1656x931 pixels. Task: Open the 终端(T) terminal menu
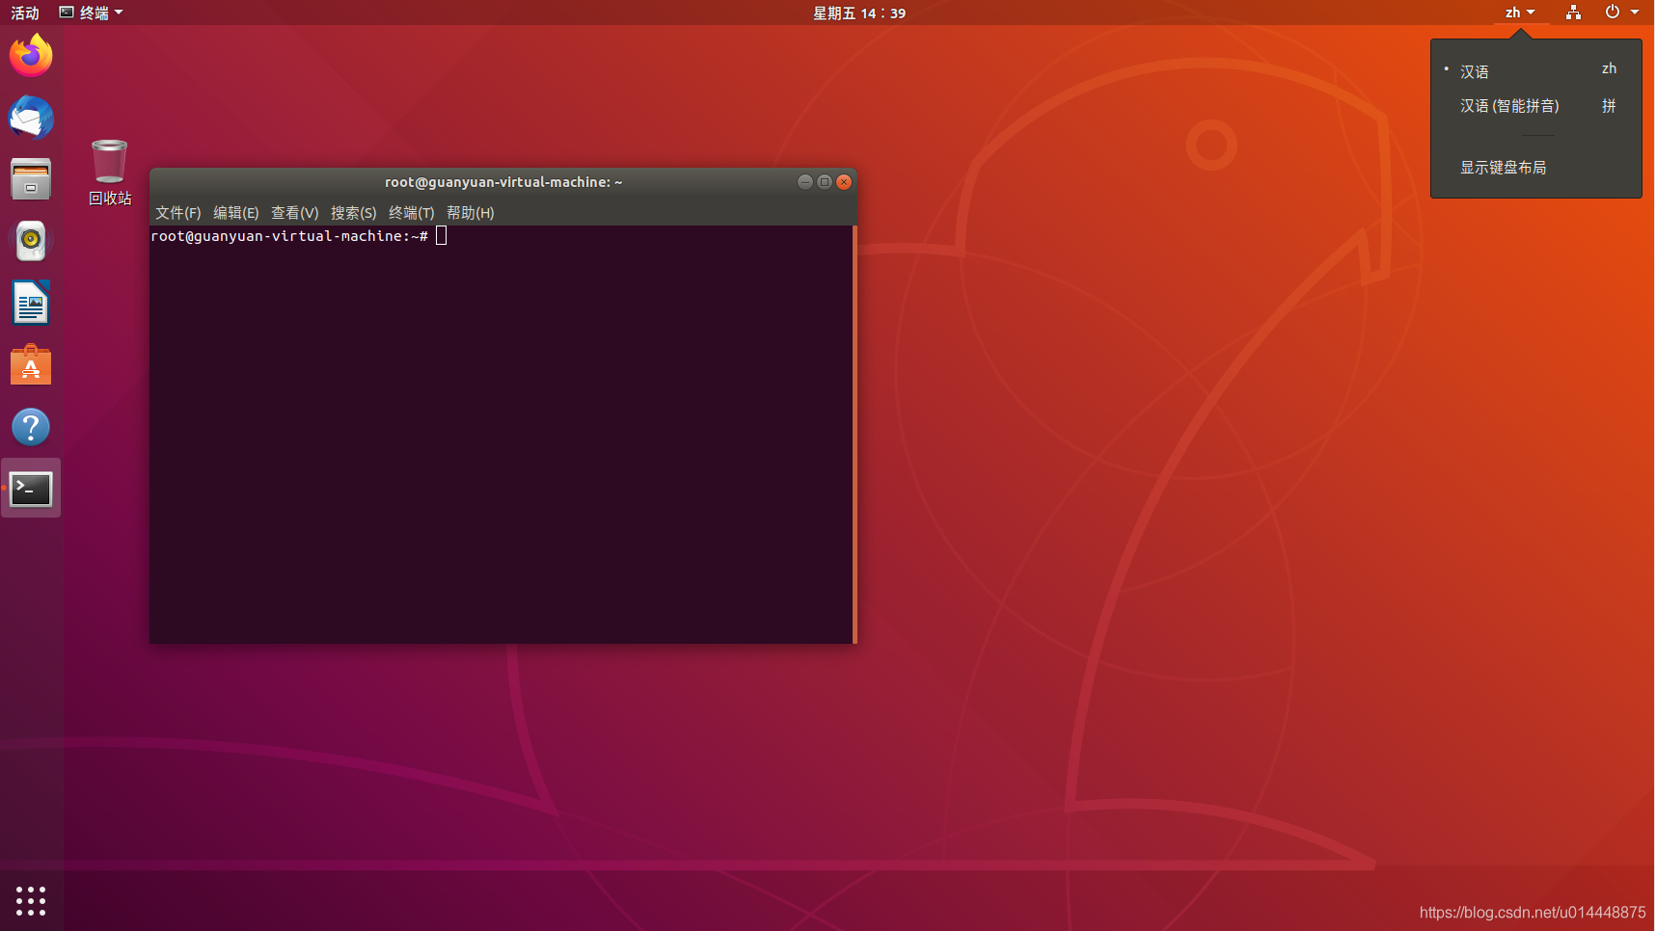click(x=412, y=212)
